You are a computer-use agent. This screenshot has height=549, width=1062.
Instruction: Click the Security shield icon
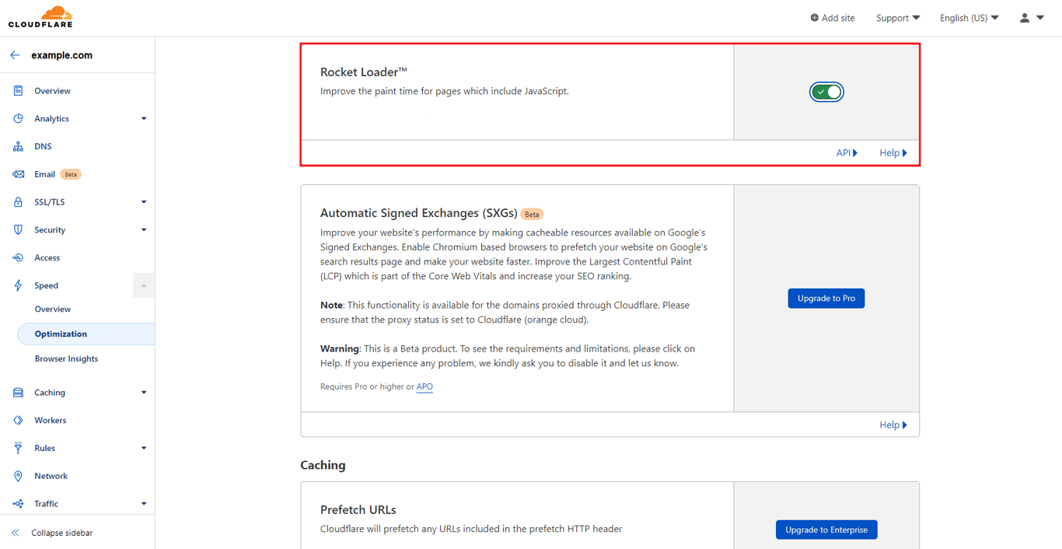click(x=17, y=229)
